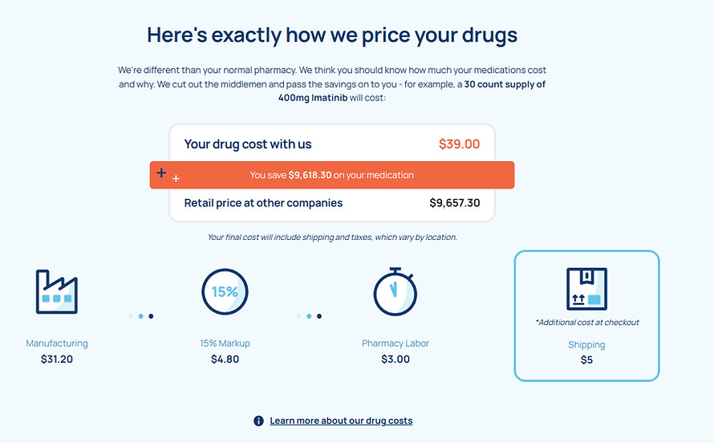714x443 pixels.
Task: Click the Pharmacy Labor stopwatch icon
Action: 396,292
